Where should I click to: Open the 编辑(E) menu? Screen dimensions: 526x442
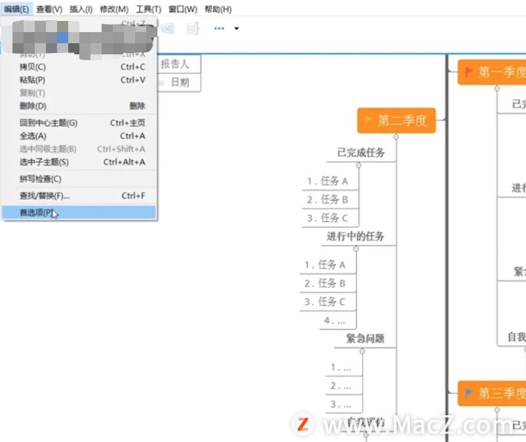pyautogui.click(x=16, y=9)
